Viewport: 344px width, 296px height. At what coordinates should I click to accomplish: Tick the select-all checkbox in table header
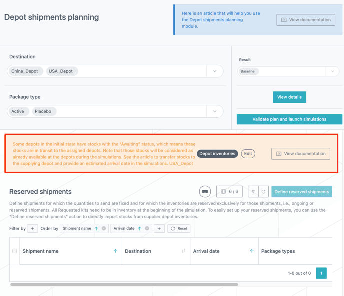[x=15, y=251]
